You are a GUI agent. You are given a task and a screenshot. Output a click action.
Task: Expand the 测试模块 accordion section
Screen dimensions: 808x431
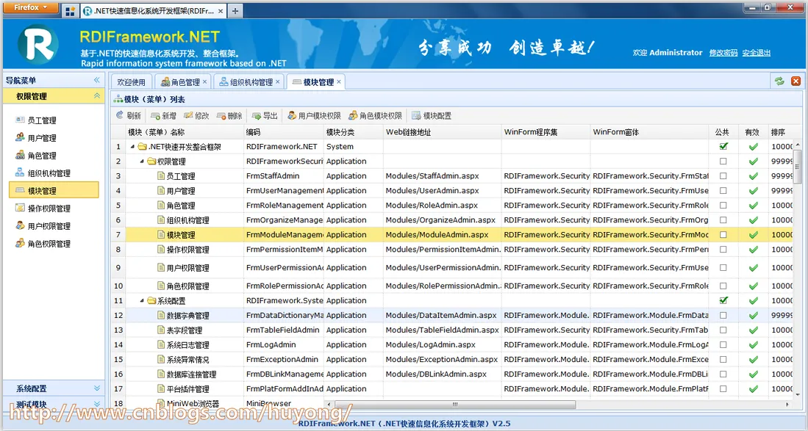click(97, 405)
